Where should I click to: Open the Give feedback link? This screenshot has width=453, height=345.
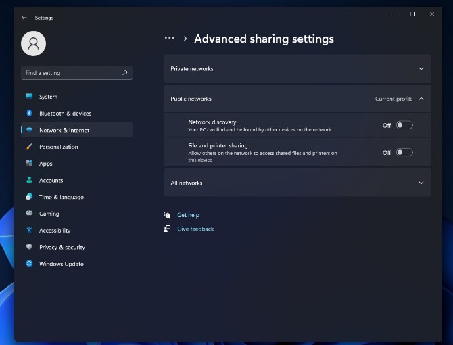(195, 229)
